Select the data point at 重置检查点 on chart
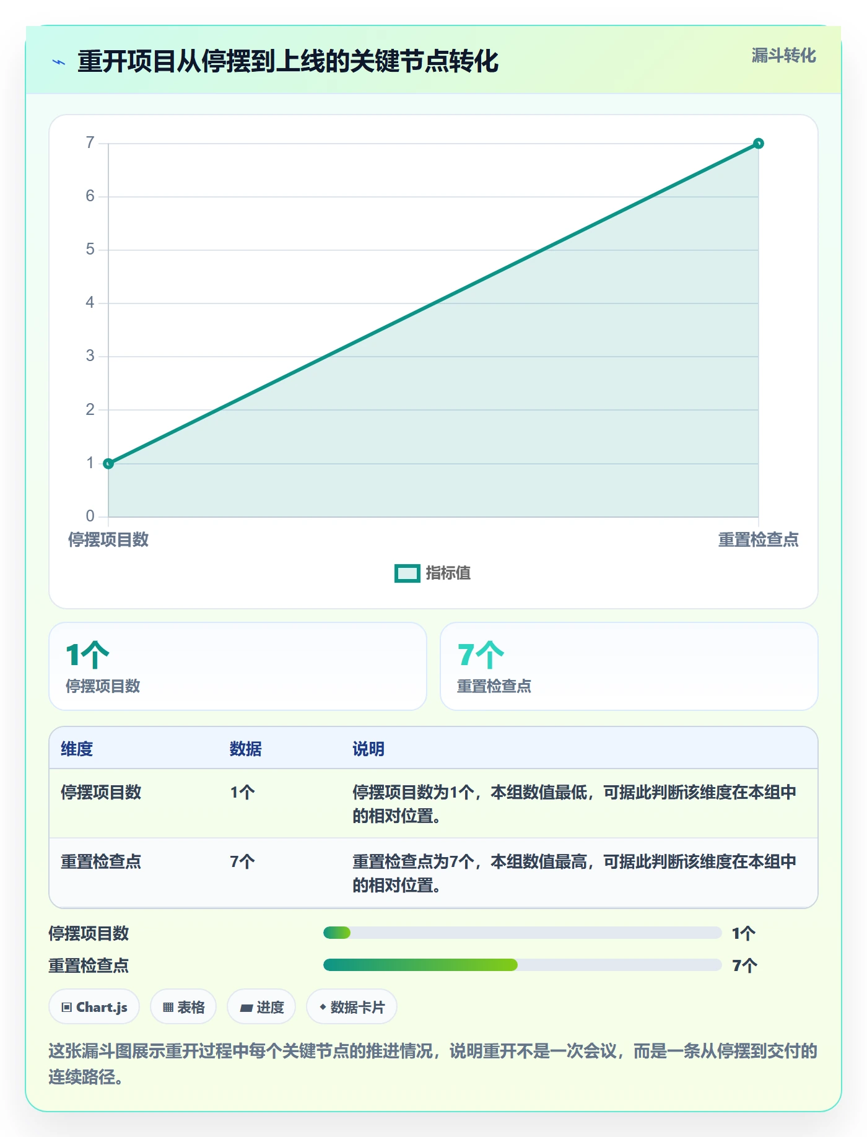867x1137 pixels. click(x=758, y=144)
